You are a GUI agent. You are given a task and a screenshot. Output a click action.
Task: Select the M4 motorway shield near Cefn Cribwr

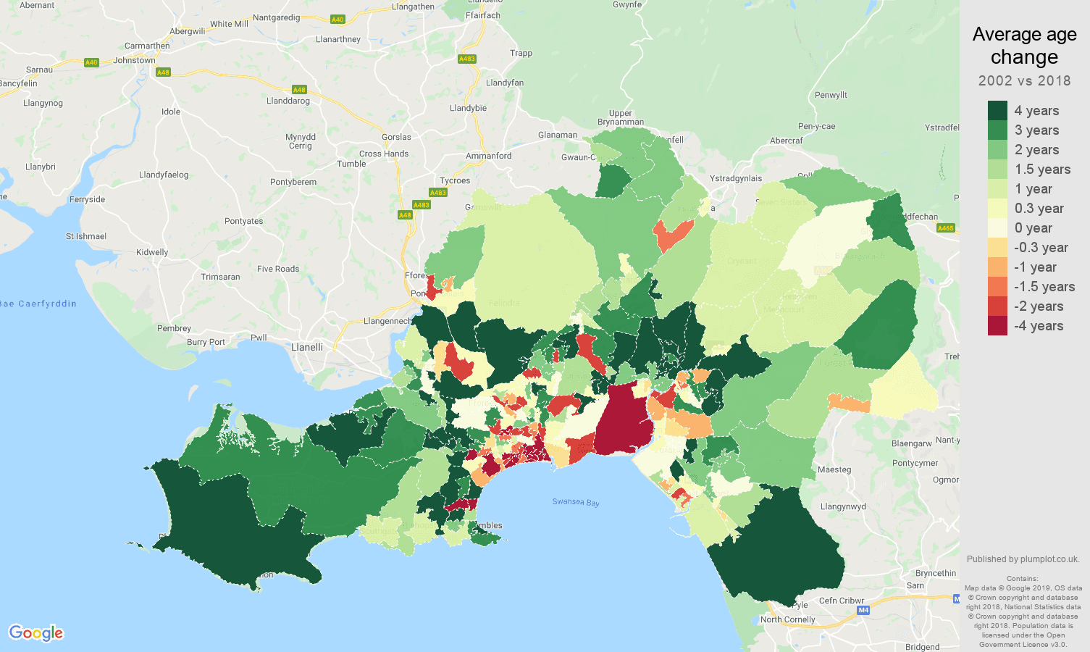(863, 609)
